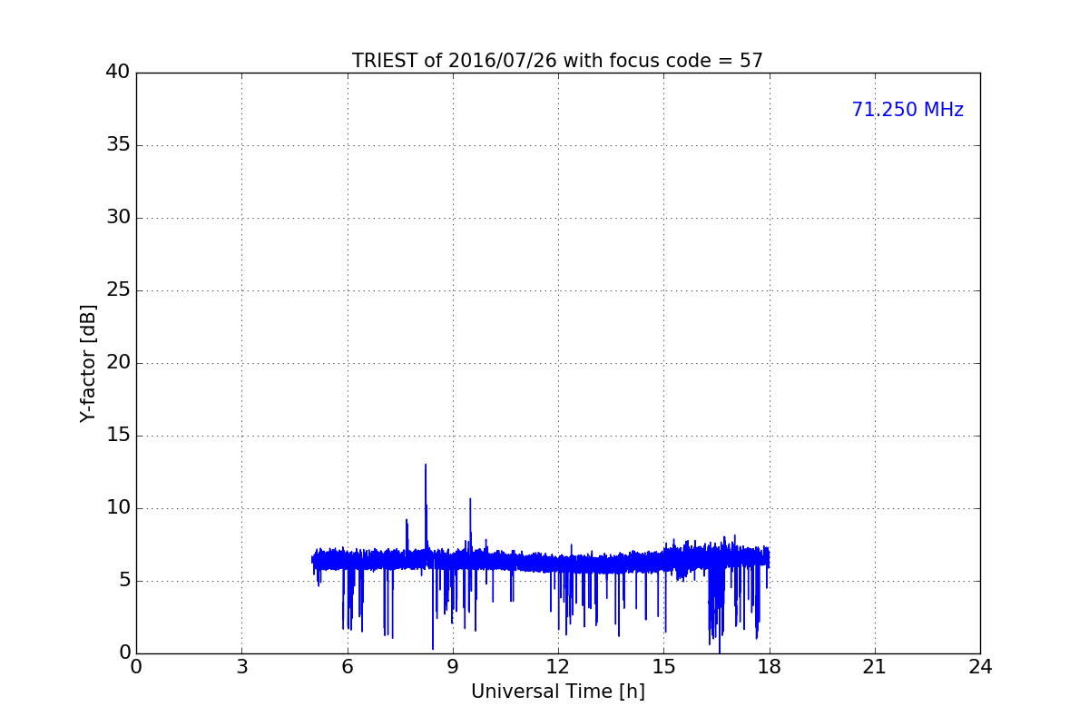Click the small 9 dB spike before 8 hours

[407, 521]
